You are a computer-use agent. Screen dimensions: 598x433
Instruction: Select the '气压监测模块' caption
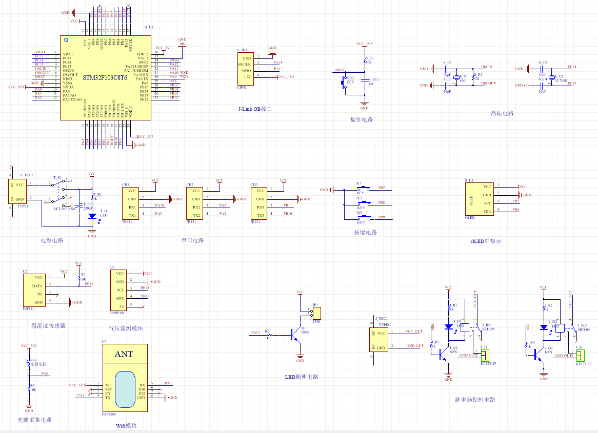126,328
